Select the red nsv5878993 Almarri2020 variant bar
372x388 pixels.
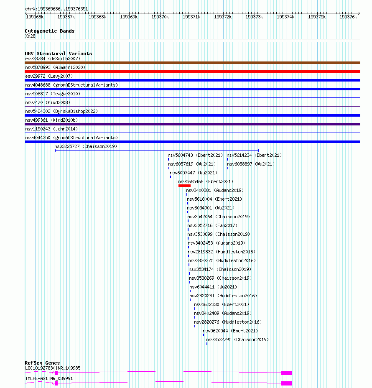click(192, 71)
